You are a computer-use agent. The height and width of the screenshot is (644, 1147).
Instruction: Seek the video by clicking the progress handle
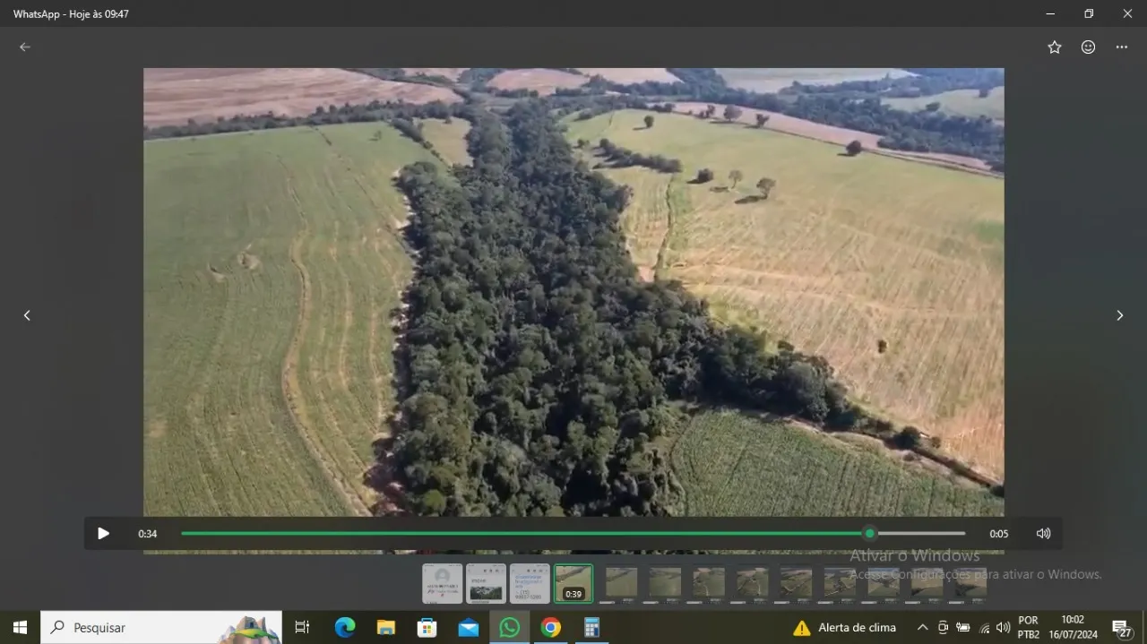pos(869,534)
